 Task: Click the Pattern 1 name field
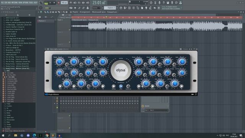[110, 8]
